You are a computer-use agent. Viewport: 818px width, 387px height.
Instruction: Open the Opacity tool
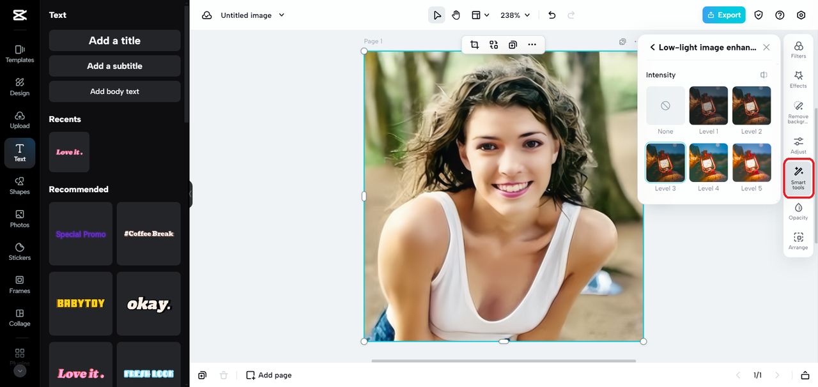[798, 211]
